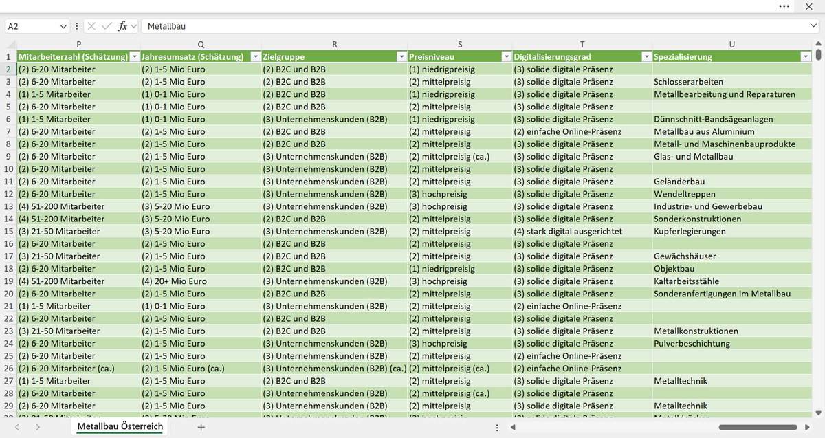
Task: Open the Name Box dropdown arrow
Action: click(64, 26)
